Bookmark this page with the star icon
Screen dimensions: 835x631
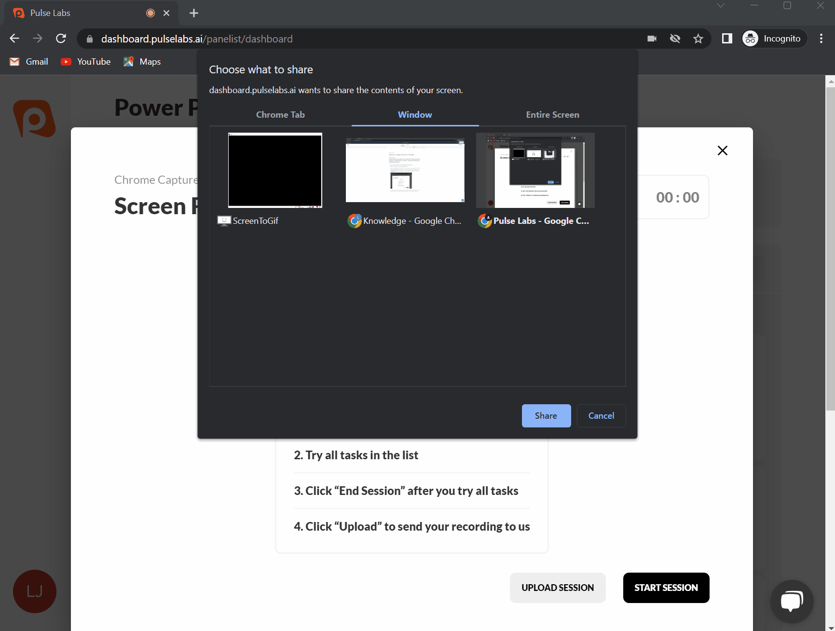click(698, 39)
